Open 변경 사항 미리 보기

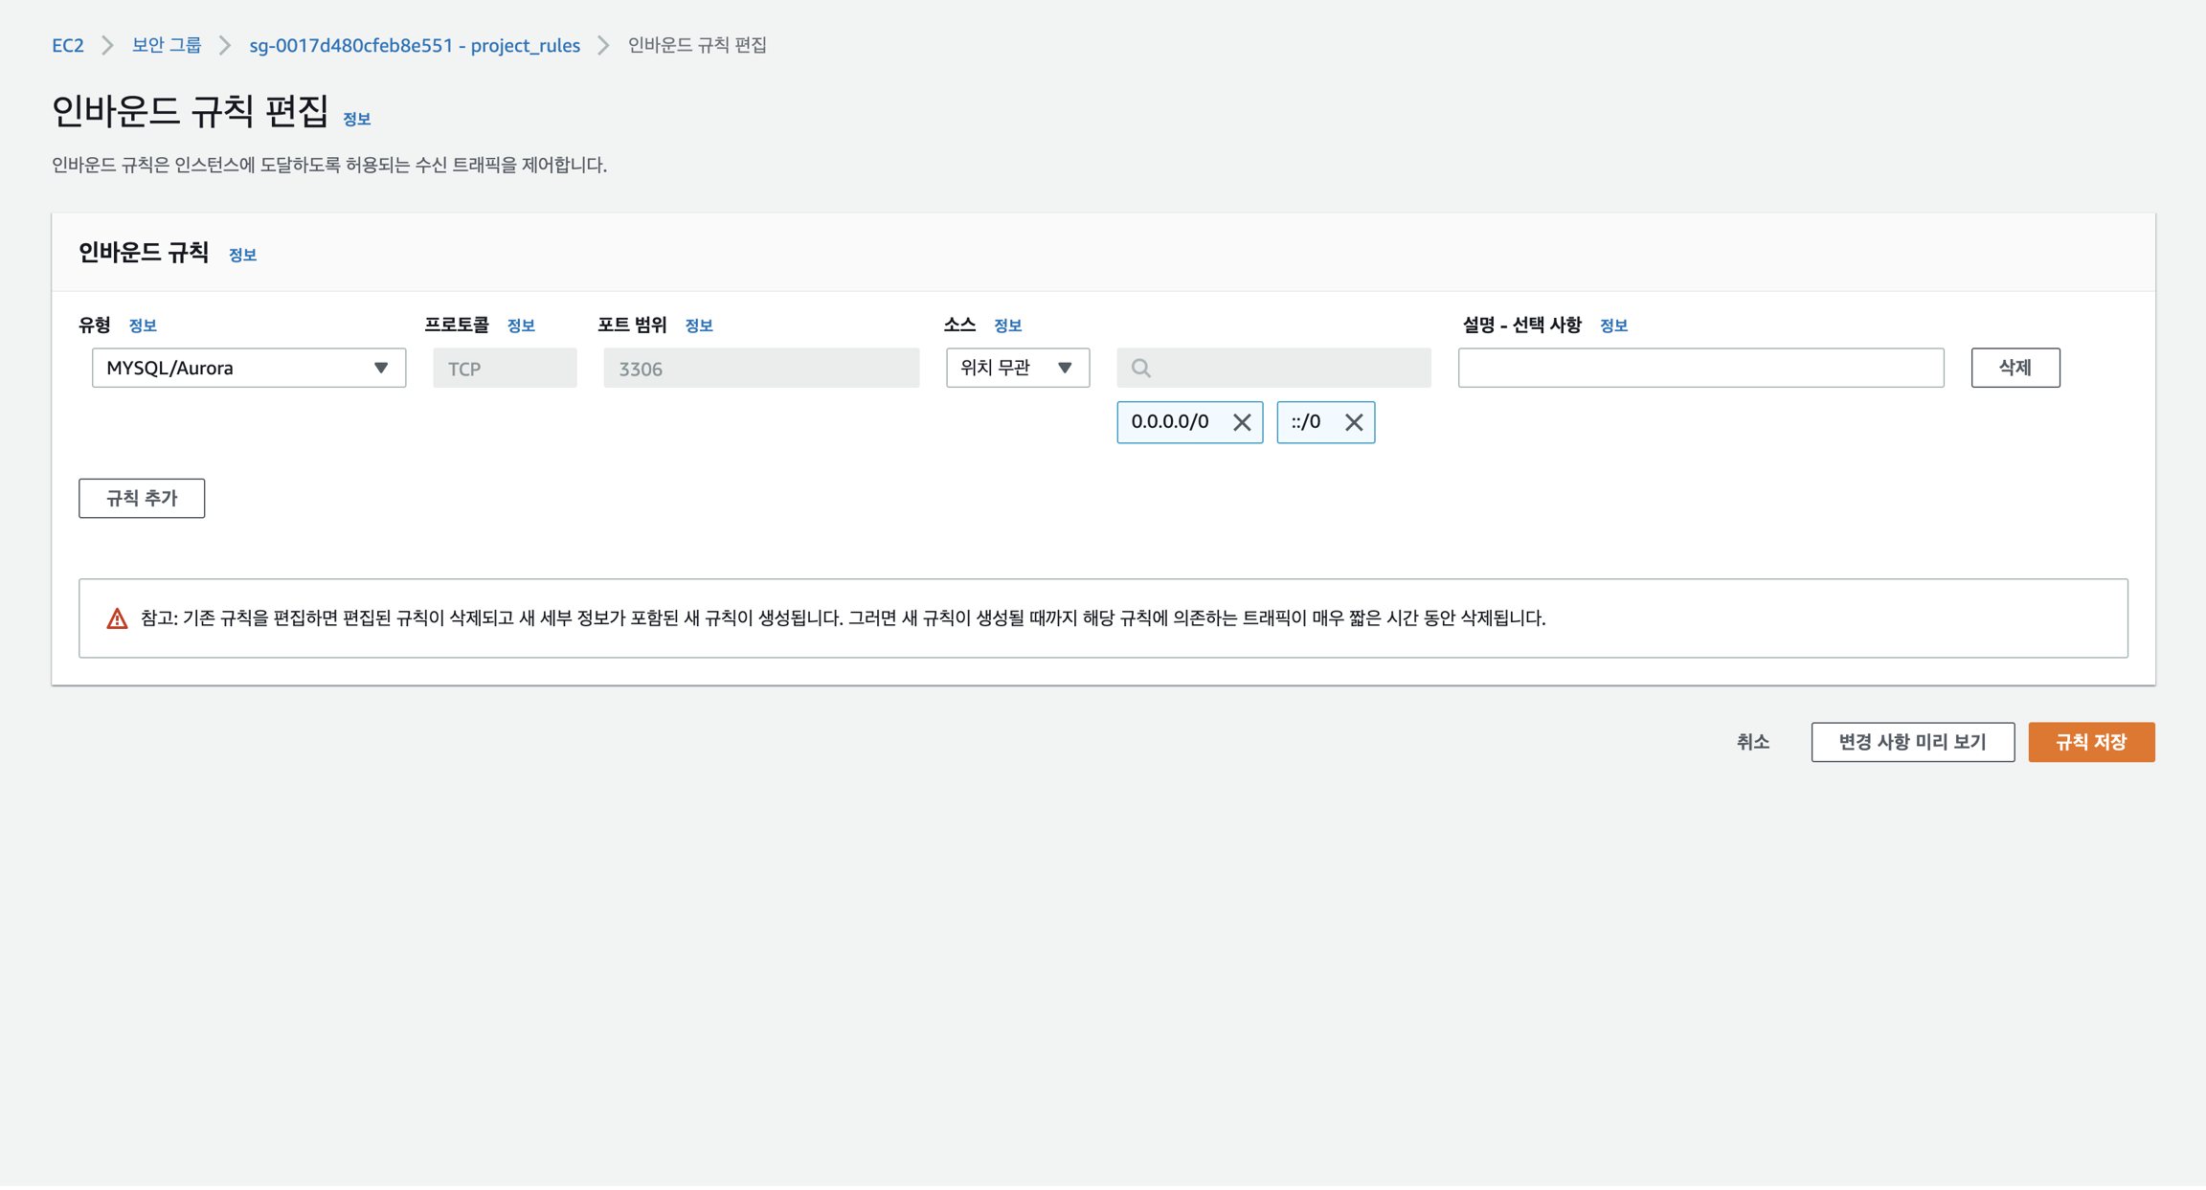pos(1912,742)
